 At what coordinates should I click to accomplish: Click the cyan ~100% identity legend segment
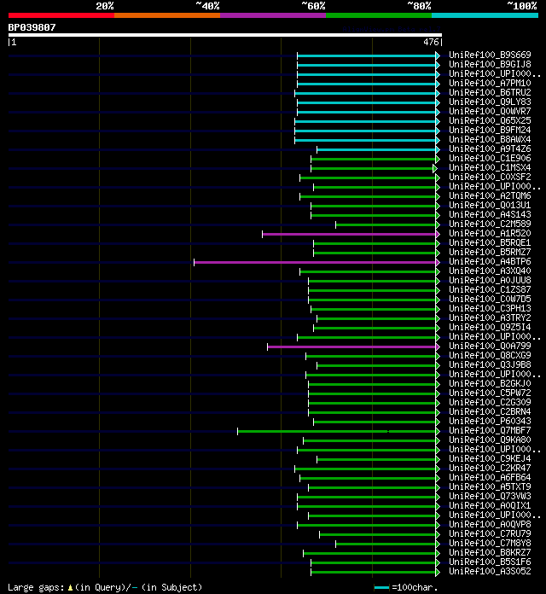point(485,15)
